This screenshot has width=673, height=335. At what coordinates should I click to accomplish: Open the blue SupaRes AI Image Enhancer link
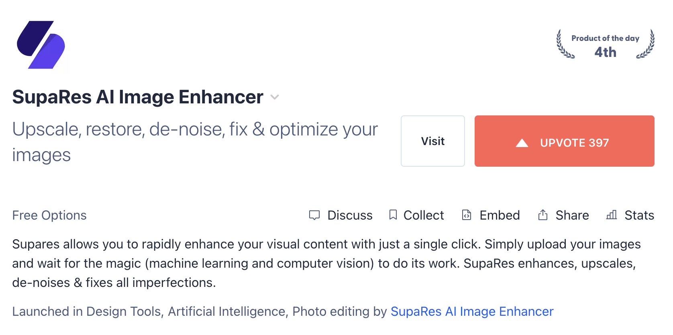click(x=472, y=311)
